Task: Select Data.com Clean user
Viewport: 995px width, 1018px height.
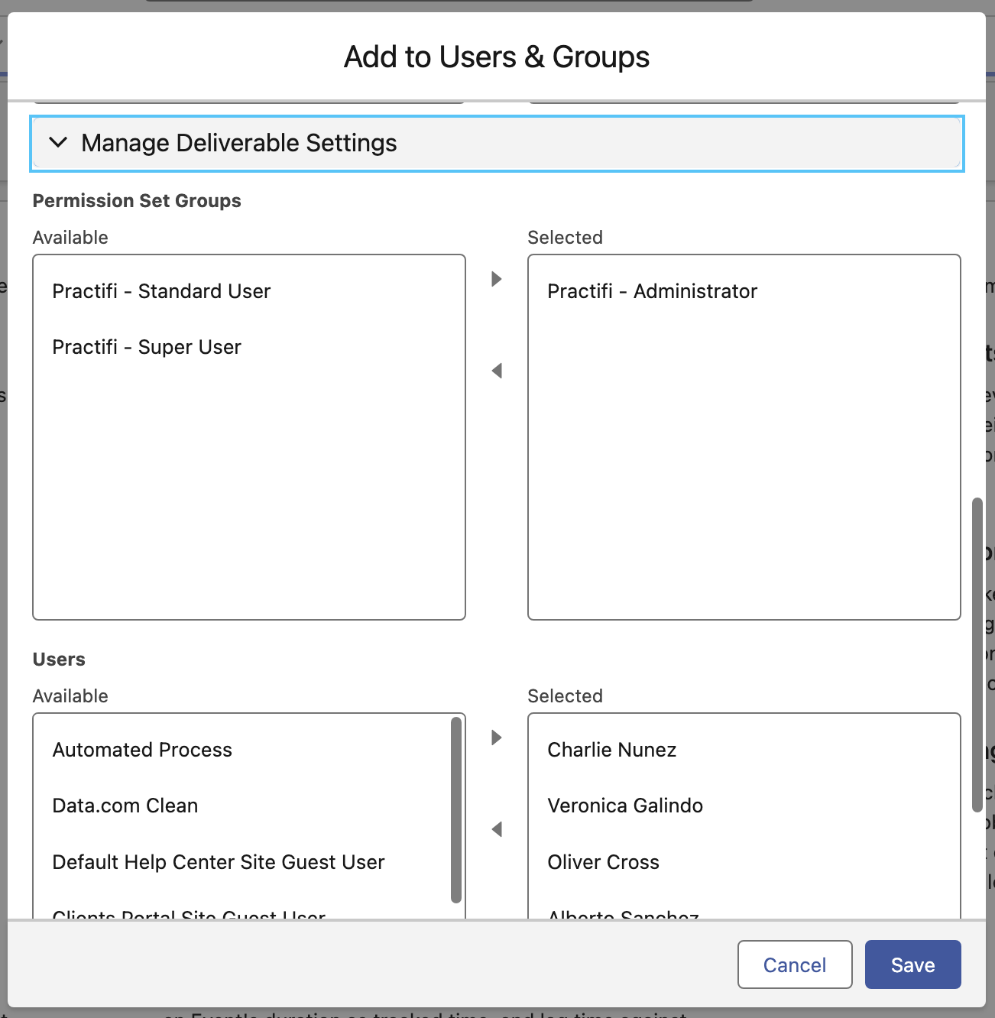Action: 243,806
